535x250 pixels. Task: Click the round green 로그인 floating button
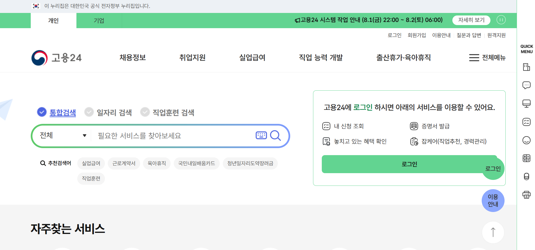coord(493,169)
